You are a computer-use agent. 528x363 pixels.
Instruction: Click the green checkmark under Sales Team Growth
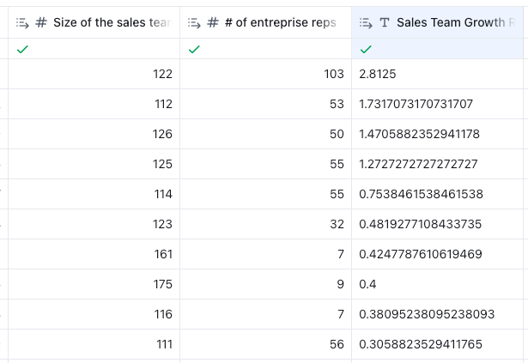[x=366, y=50]
